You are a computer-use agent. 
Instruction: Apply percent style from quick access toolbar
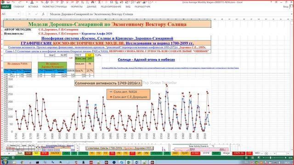[x=42, y=2]
